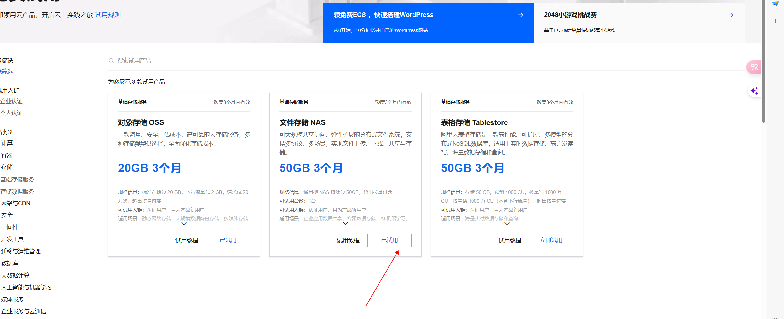
Task: Click 50GB 3个月 on the NAS card
Action: [x=311, y=168]
